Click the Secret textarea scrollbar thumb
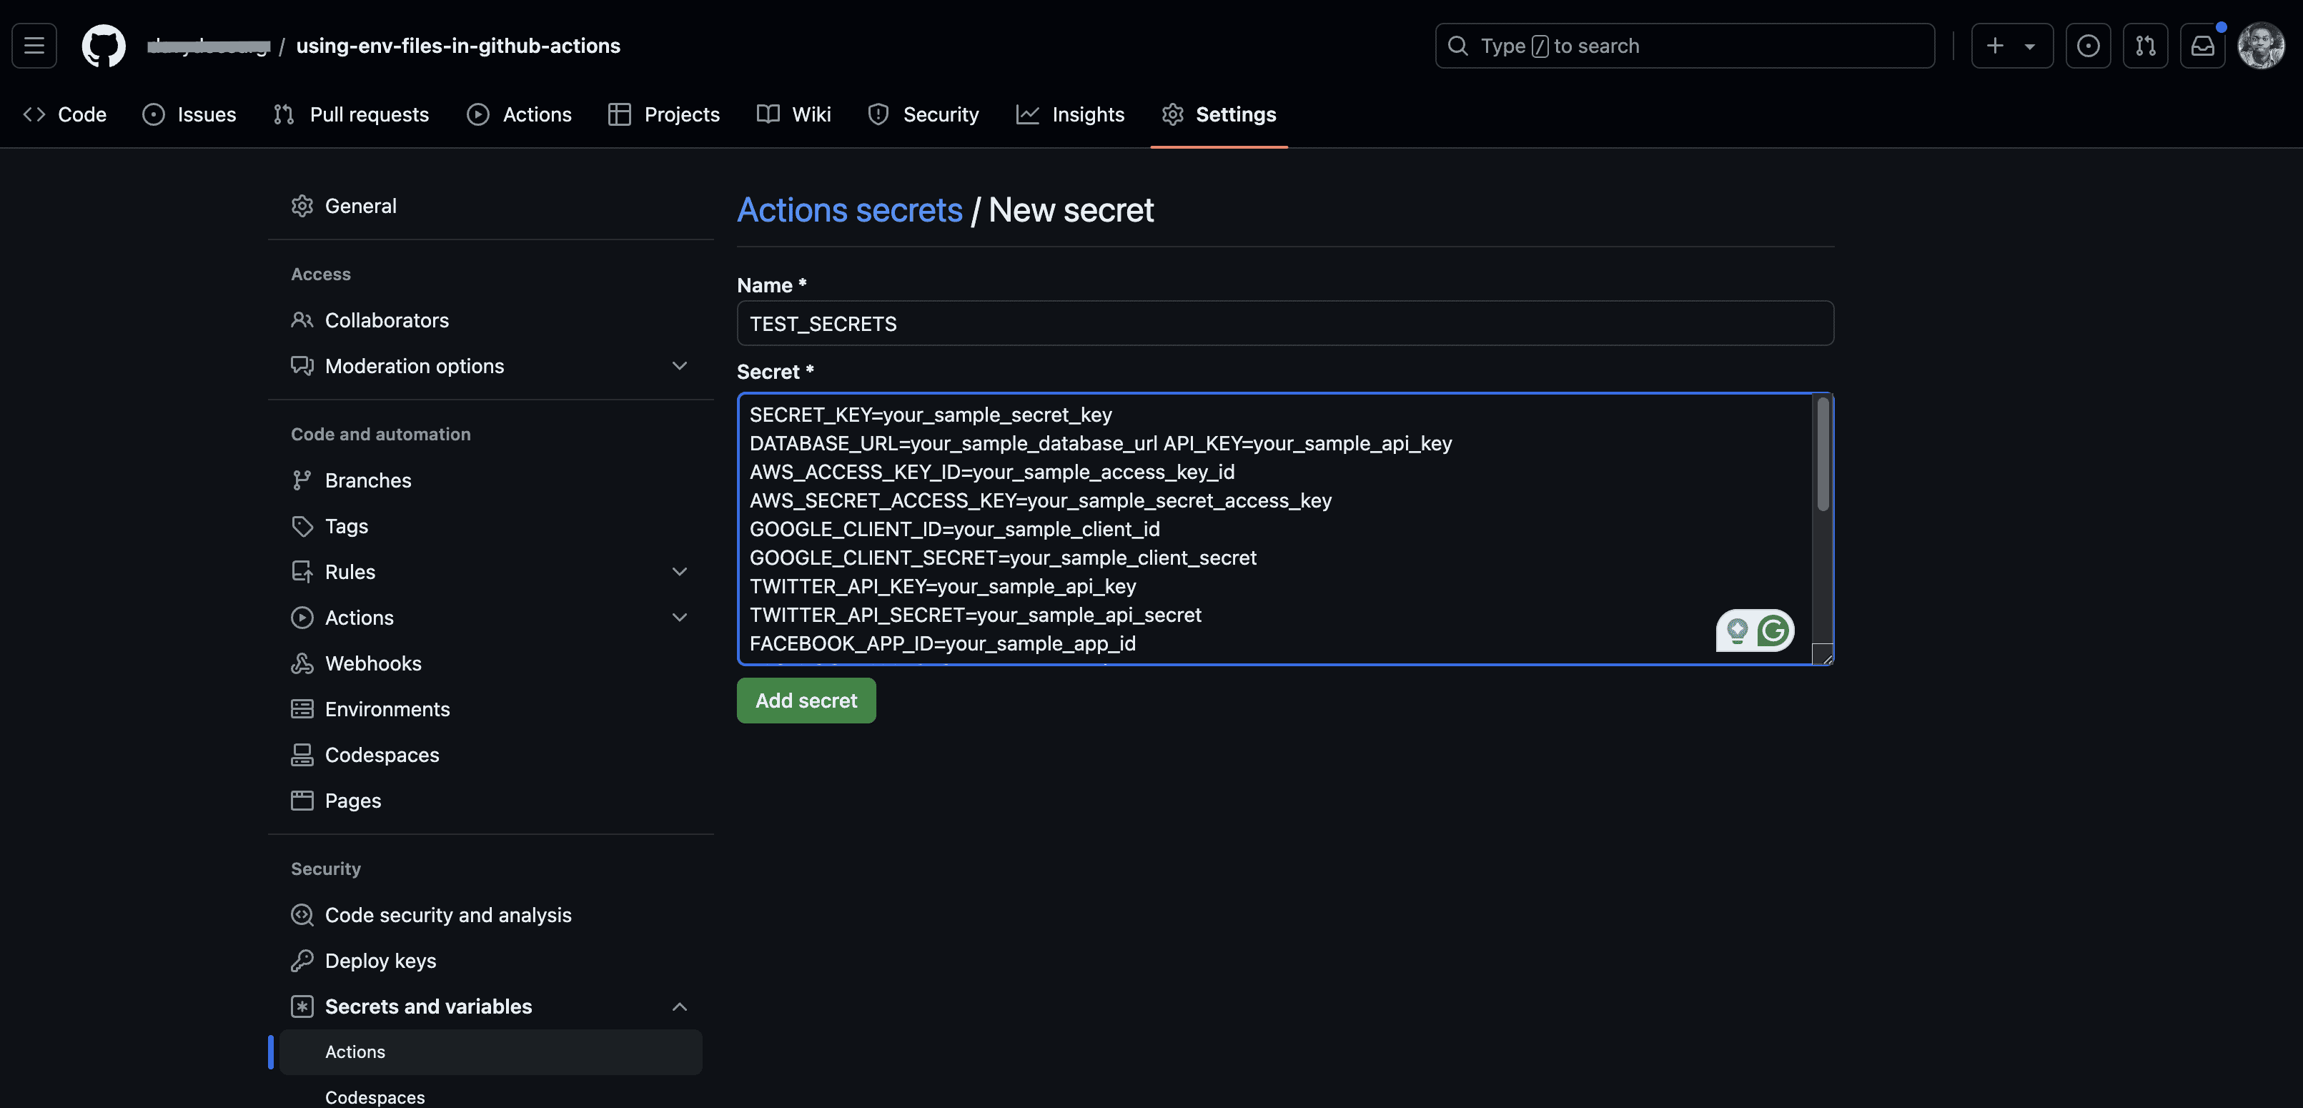This screenshot has height=1108, width=2303. point(1822,455)
